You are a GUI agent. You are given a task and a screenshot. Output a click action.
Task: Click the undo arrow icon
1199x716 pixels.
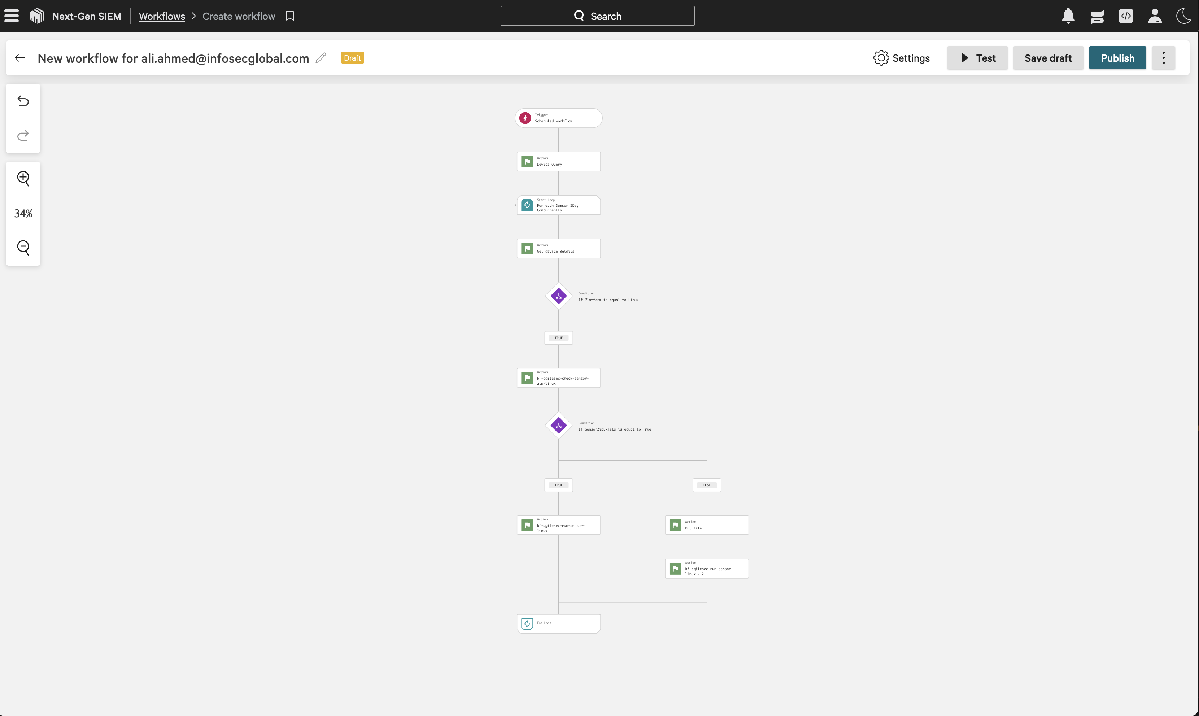coord(23,101)
